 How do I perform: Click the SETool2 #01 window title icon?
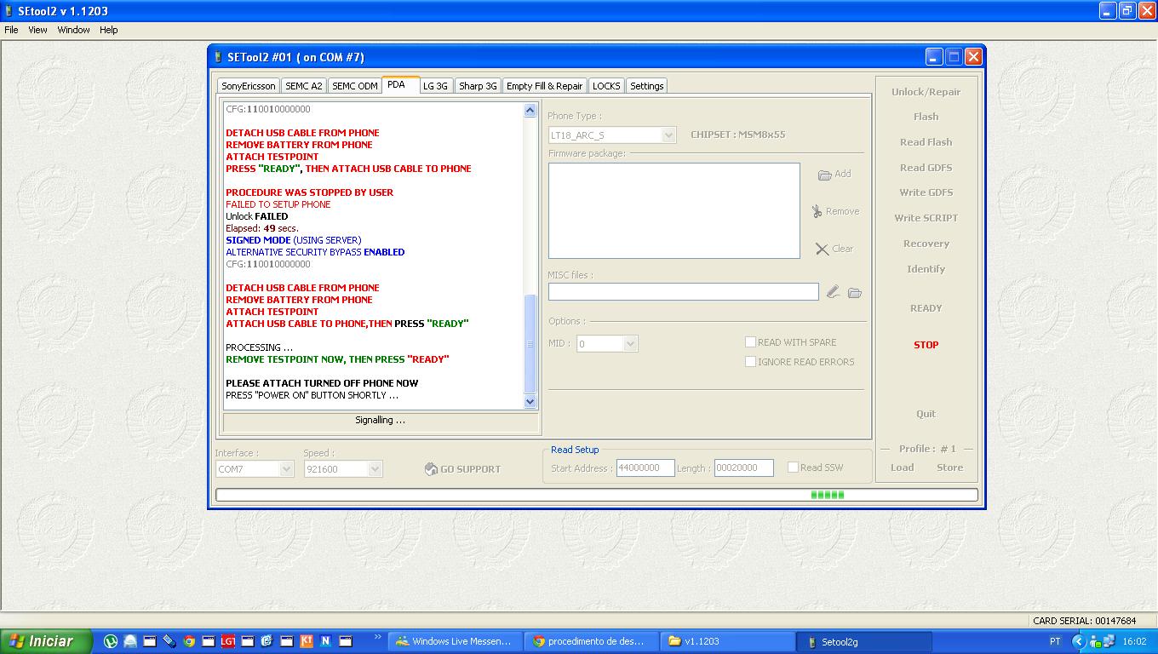pos(218,57)
